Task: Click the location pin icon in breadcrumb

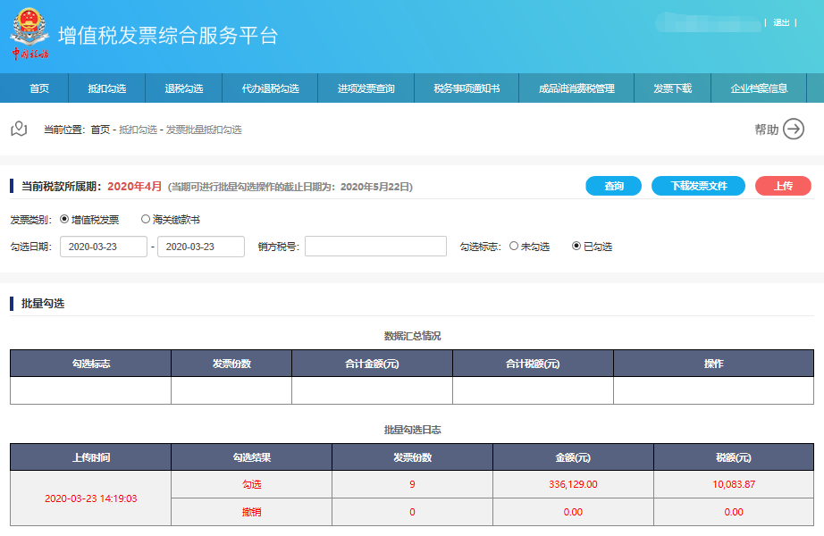Action: (x=19, y=129)
